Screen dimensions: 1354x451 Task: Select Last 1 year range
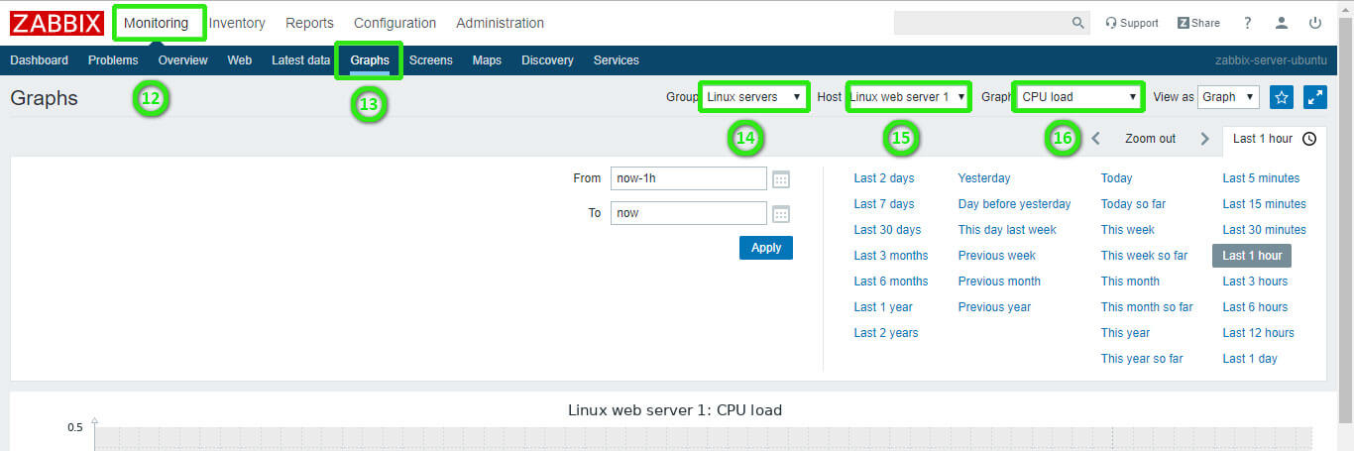point(883,307)
